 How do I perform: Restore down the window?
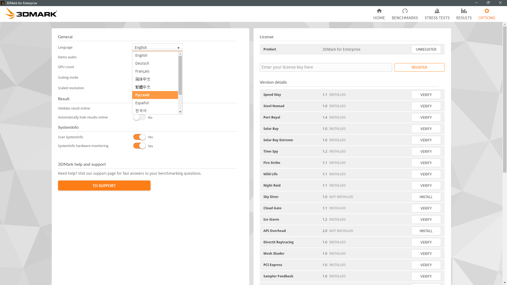(488, 3)
